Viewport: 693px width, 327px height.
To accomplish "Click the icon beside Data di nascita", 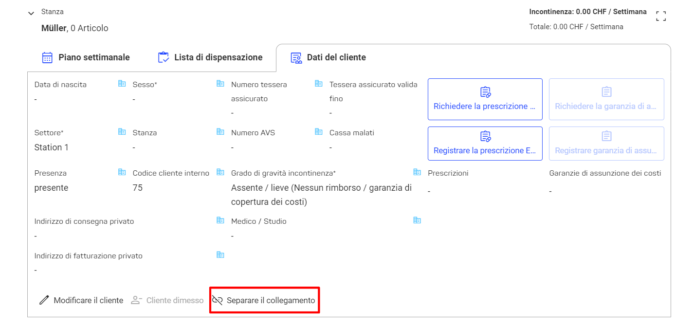I will click(x=122, y=84).
